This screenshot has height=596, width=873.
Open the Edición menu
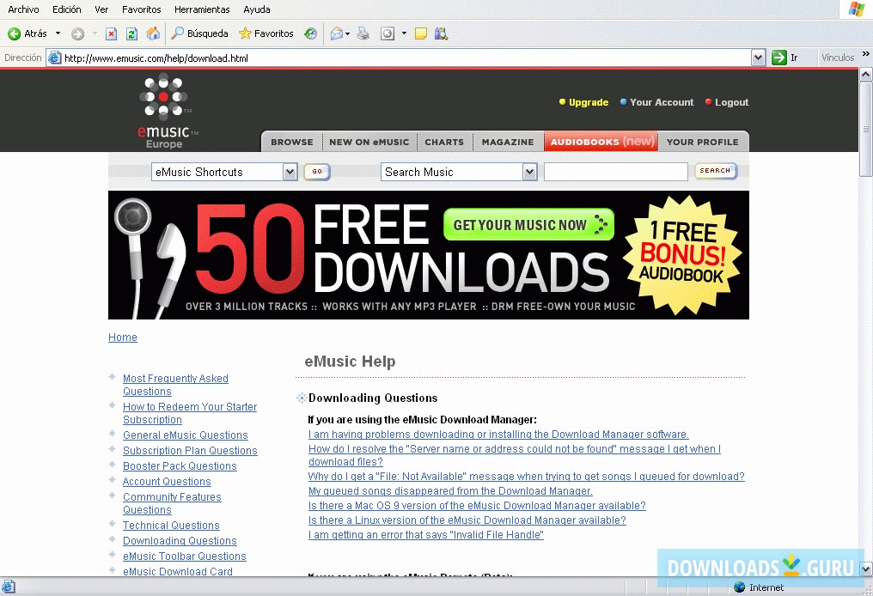click(x=67, y=9)
